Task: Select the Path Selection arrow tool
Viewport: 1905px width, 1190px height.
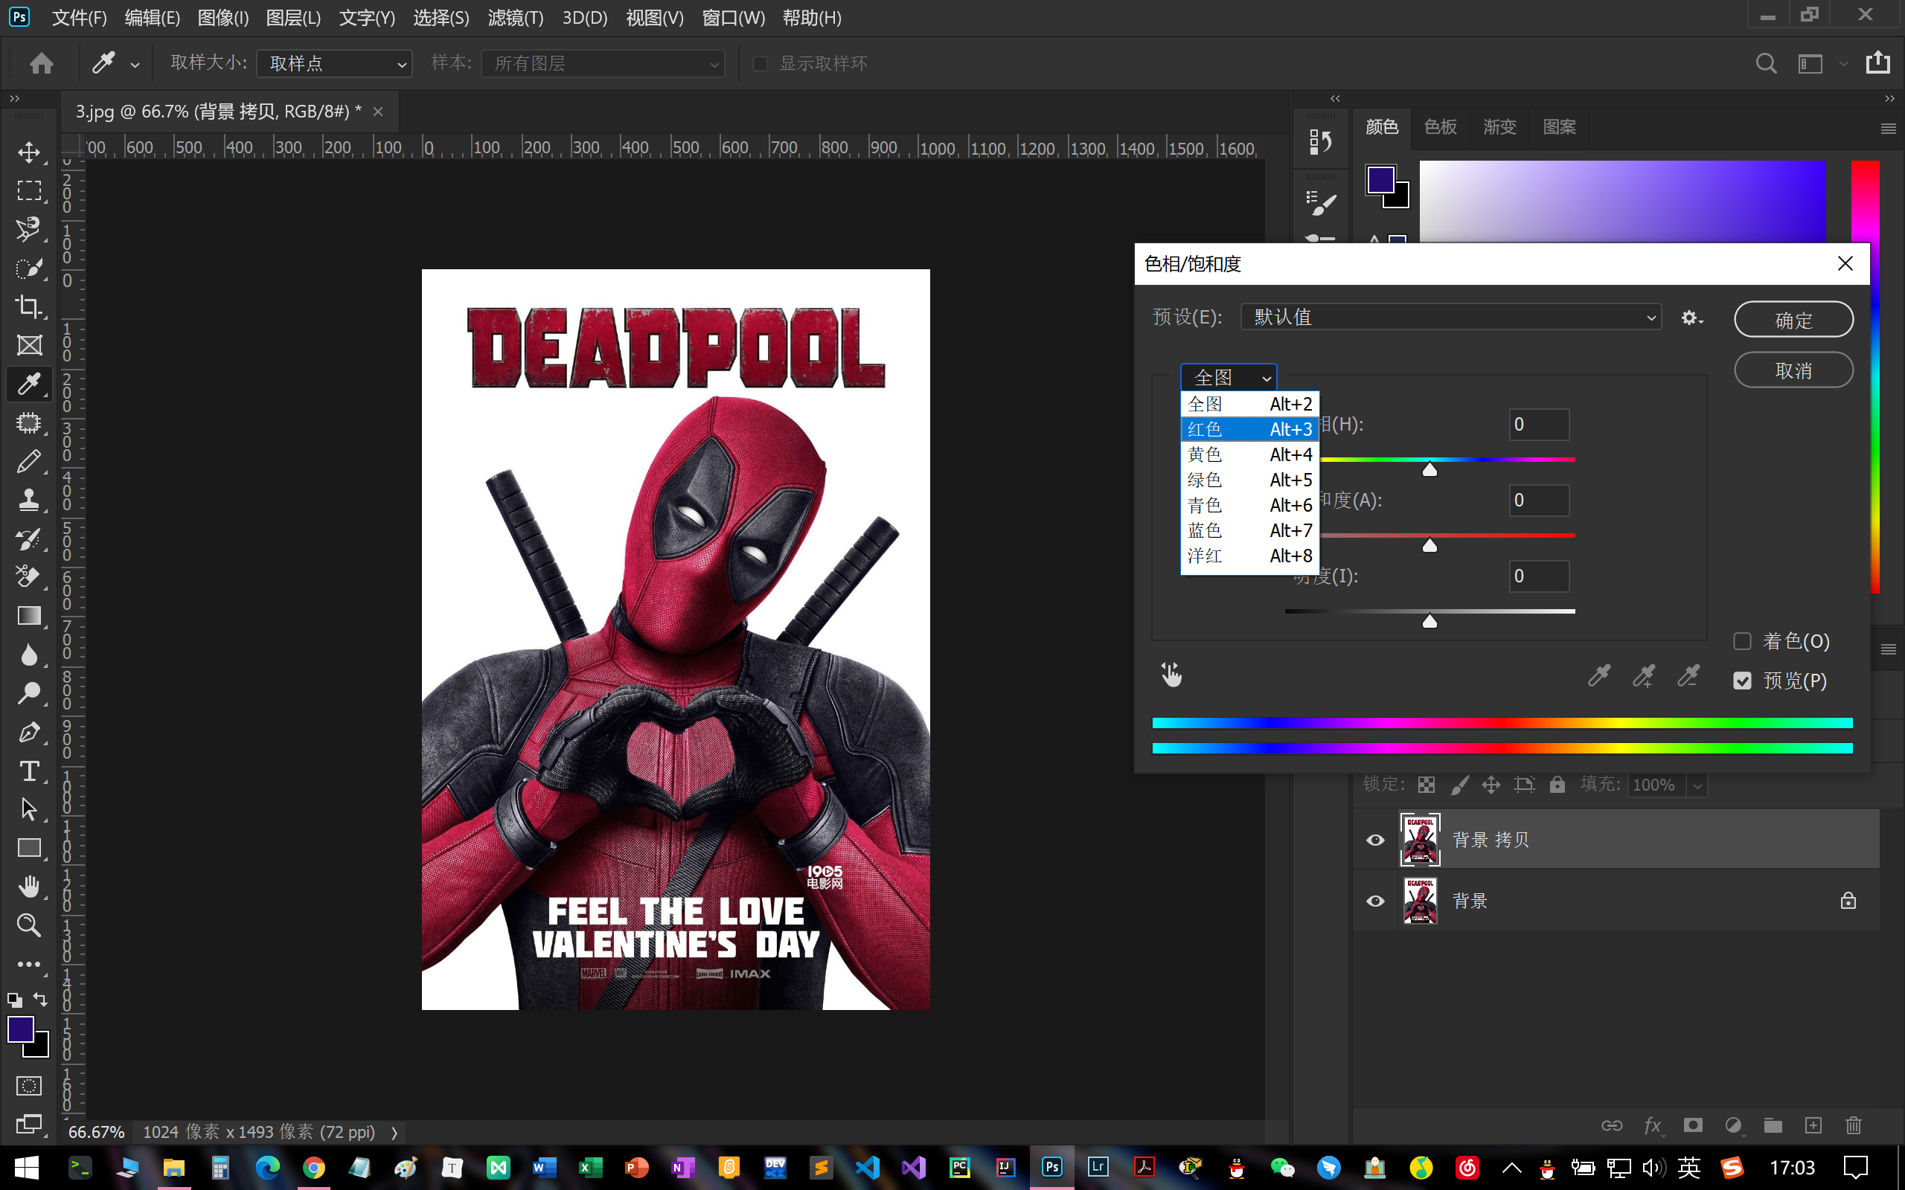Action: [x=29, y=809]
